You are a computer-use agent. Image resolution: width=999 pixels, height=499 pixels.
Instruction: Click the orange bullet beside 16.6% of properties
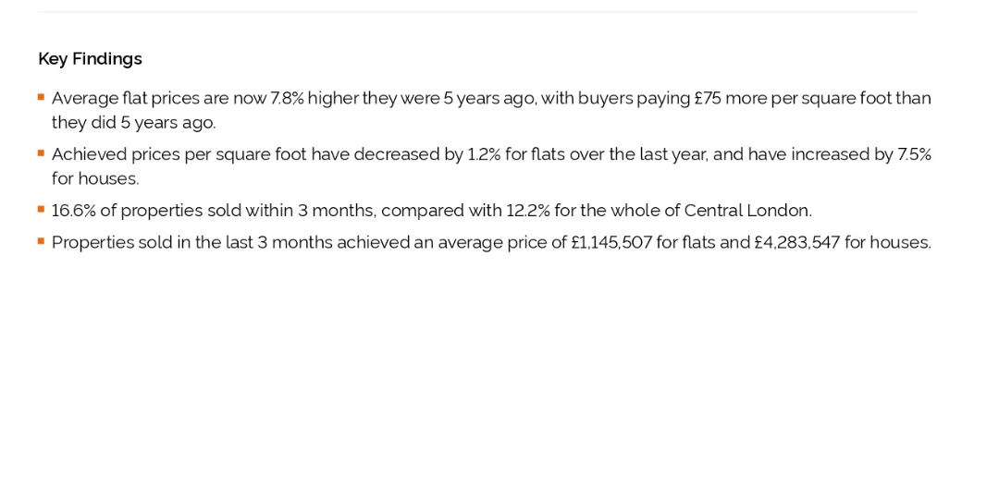coord(41,210)
